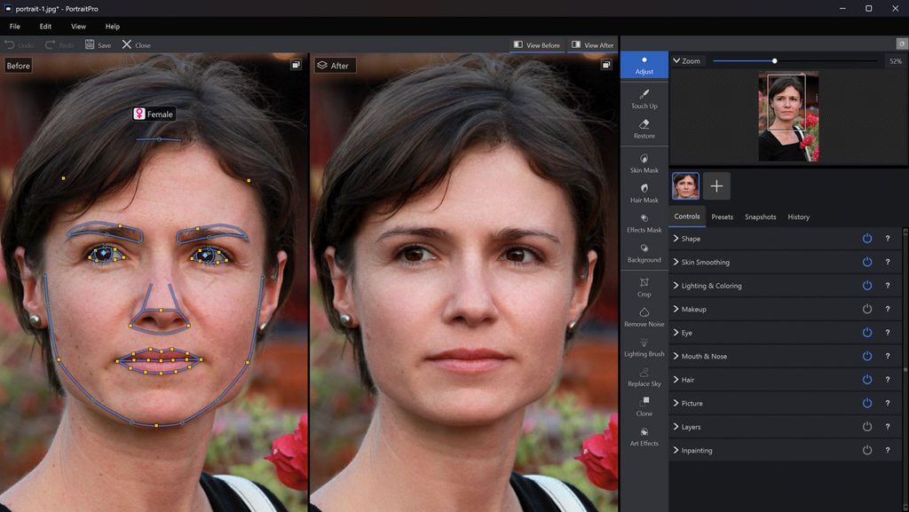Open the View menu
909x512 pixels.
[x=78, y=26]
